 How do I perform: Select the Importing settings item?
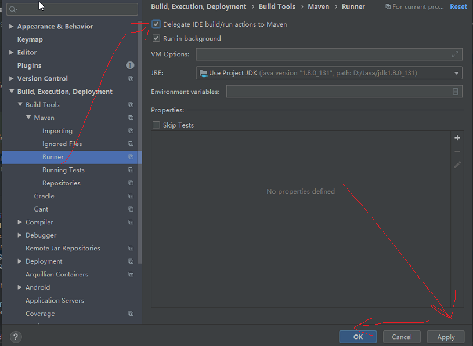[57, 131]
